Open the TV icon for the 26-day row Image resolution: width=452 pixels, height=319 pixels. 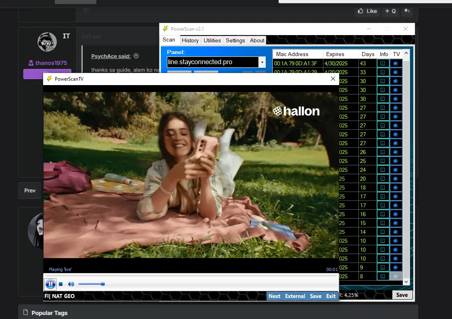[396, 152]
